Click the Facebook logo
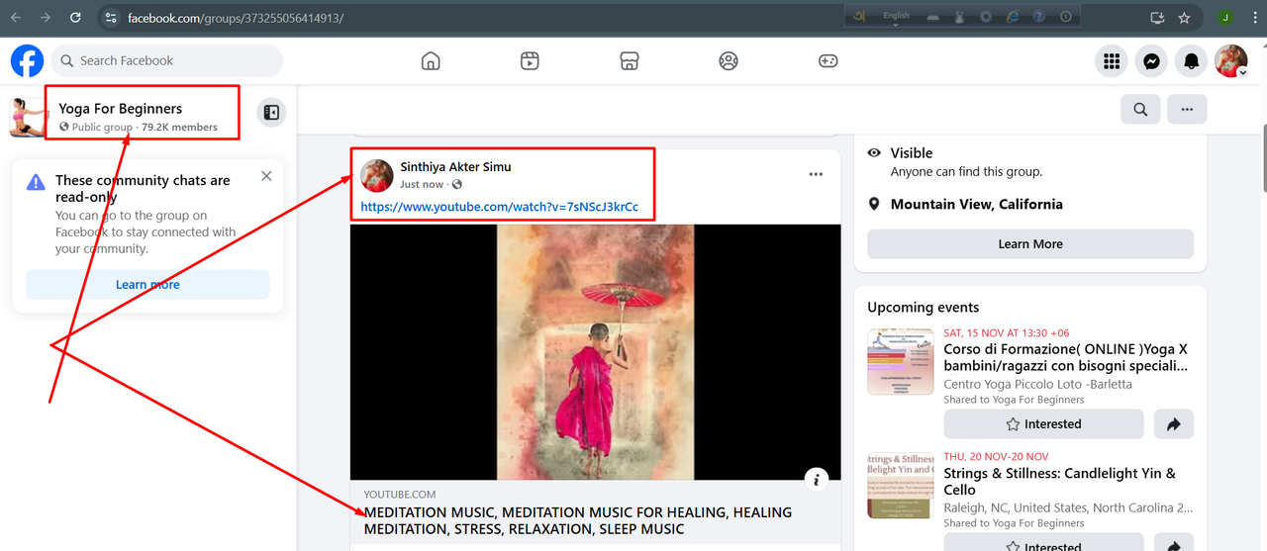 [27, 60]
